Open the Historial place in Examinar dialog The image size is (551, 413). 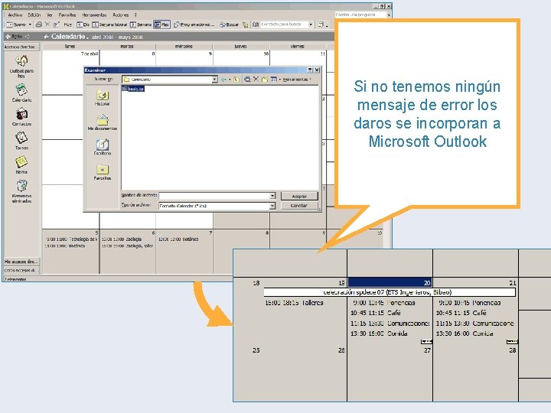(x=103, y=98)
